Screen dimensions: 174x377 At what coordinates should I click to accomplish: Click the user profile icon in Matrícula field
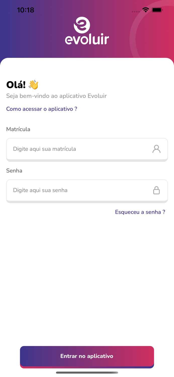(156, 149)
